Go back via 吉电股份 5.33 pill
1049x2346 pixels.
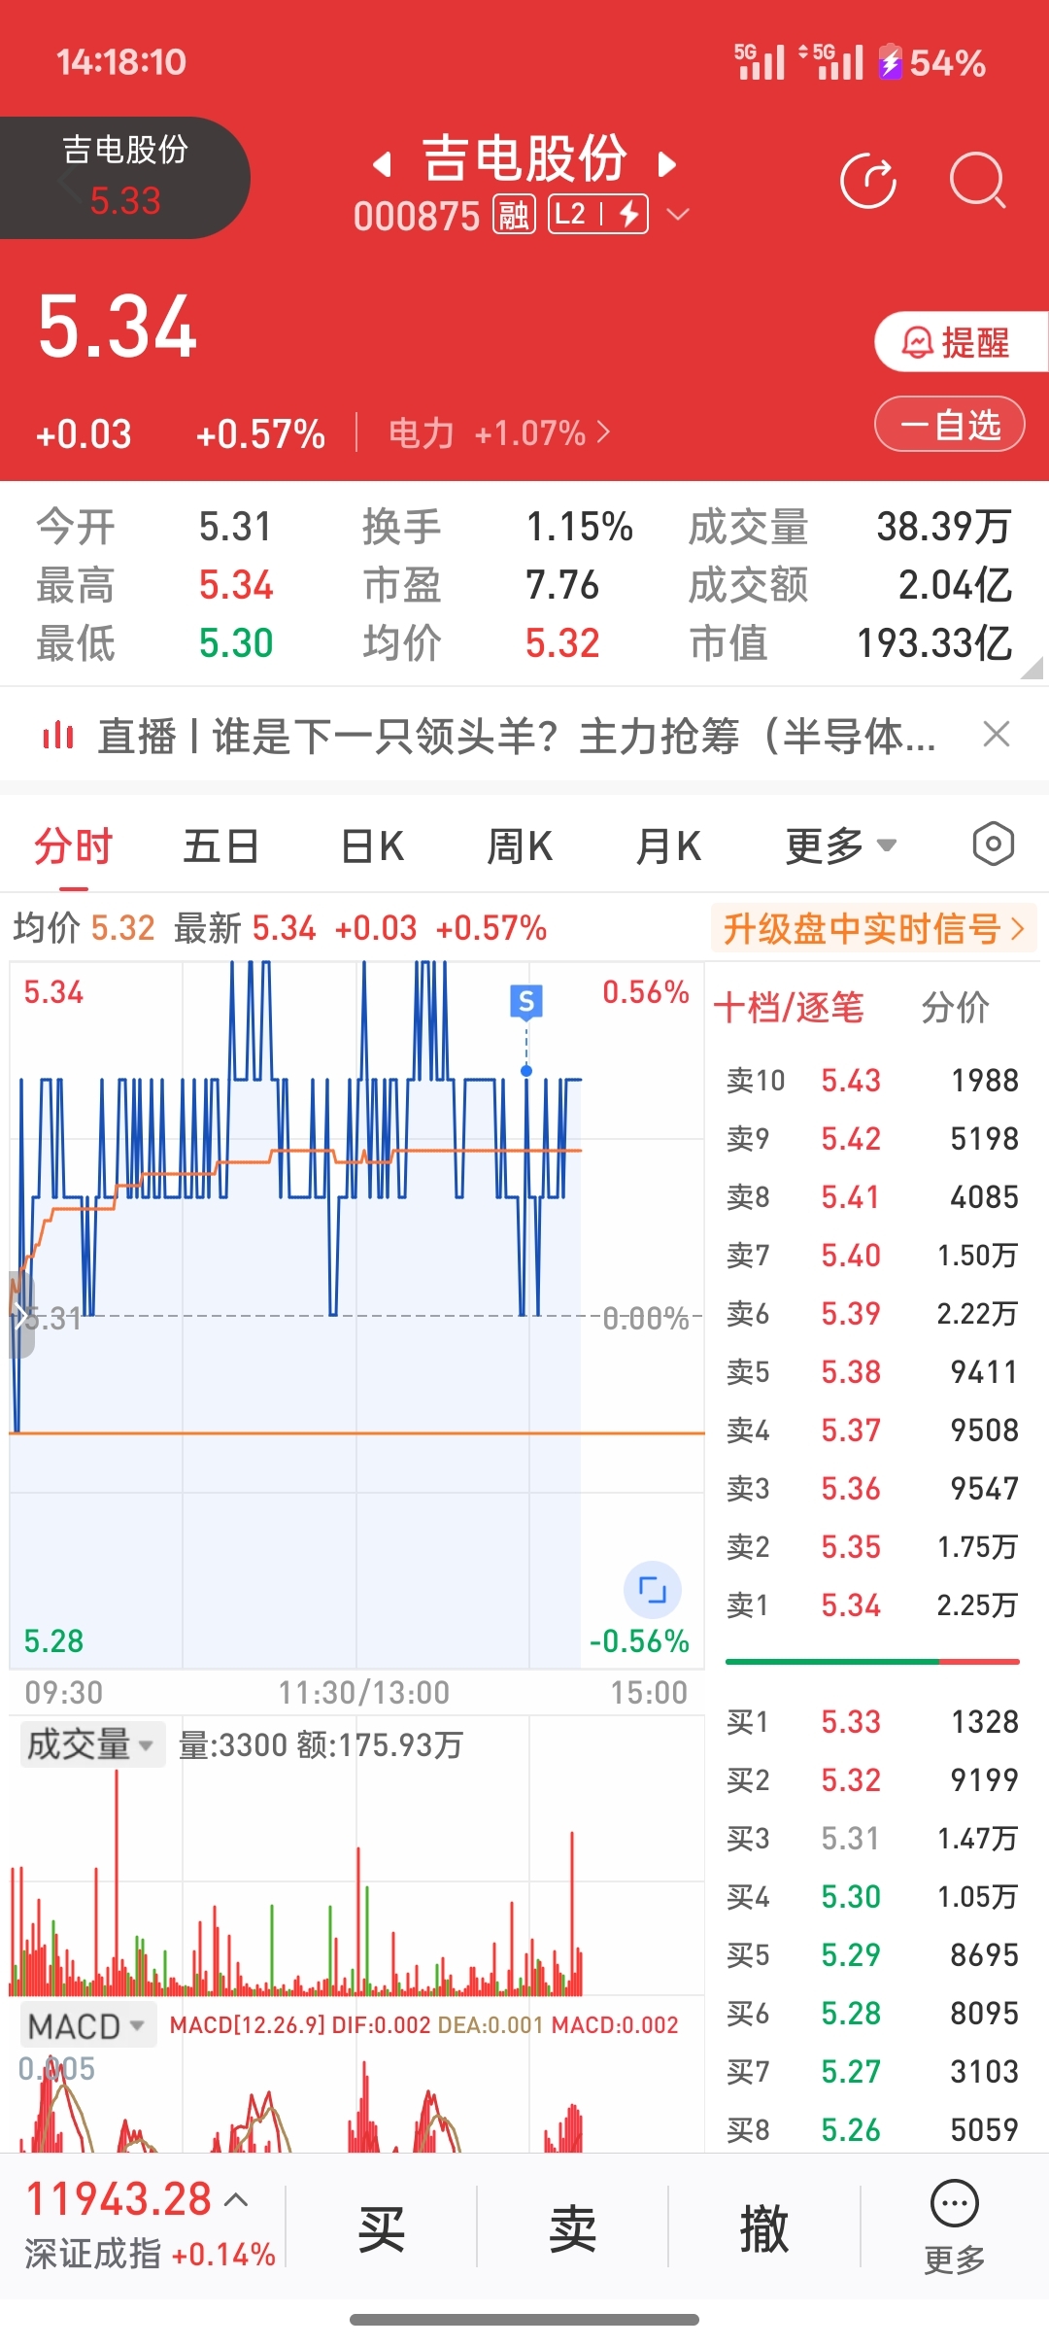click(124, 178)
